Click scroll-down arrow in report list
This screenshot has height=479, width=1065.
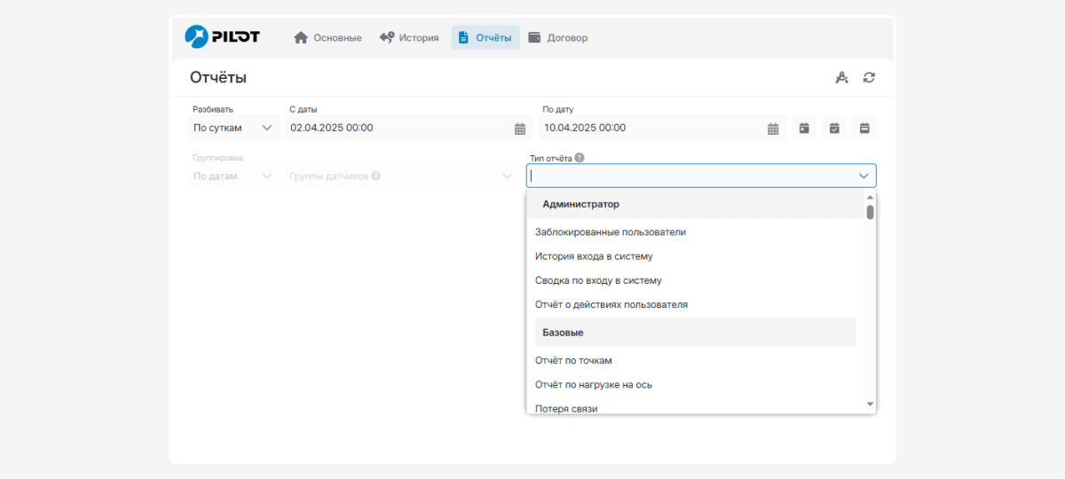coord(870,404)
